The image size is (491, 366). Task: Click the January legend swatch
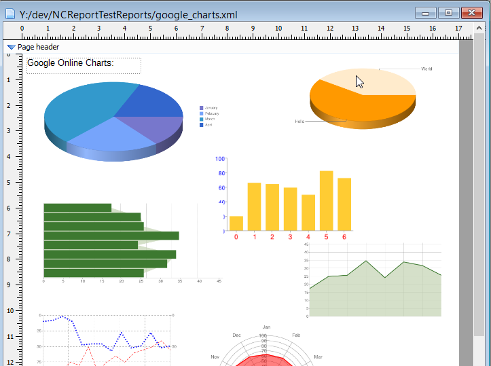tap(201, 108)
